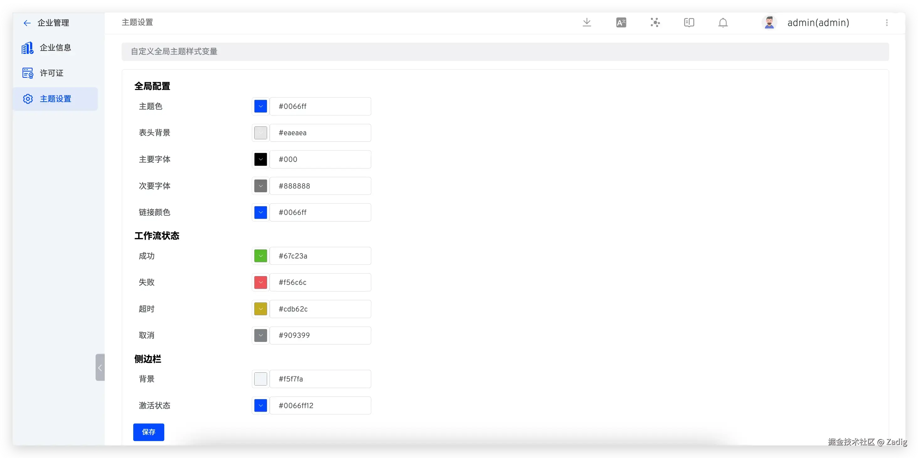Image resolution: width=918 pixels, height=458 pixels.
Task: Open the language translation icon
Action: 621,23
